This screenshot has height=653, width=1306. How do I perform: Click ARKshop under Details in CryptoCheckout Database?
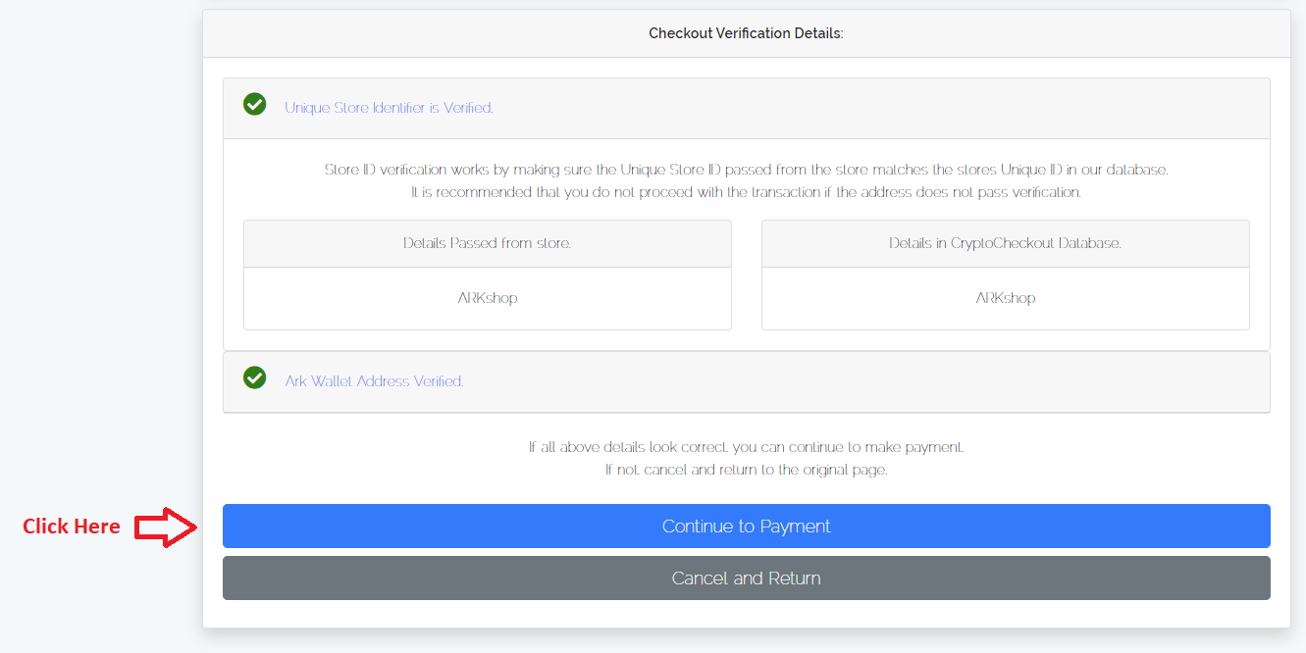click(x=1005, y=298)
